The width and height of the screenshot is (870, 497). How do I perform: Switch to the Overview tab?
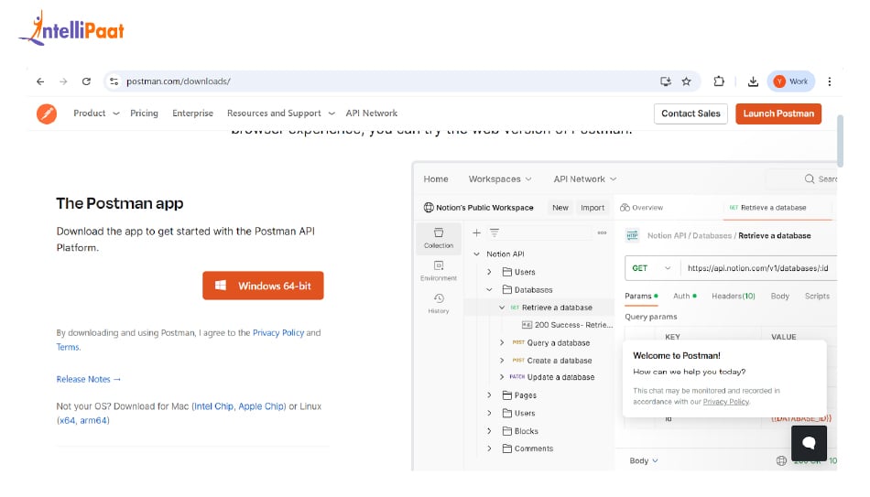[x=641, y=208]
